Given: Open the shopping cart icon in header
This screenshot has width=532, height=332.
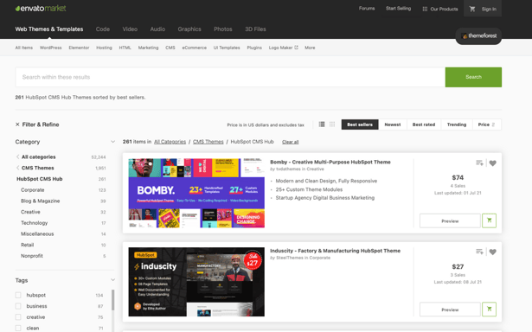Looking at the screenshot, I should pyautogui.click(x=472, y=10).
